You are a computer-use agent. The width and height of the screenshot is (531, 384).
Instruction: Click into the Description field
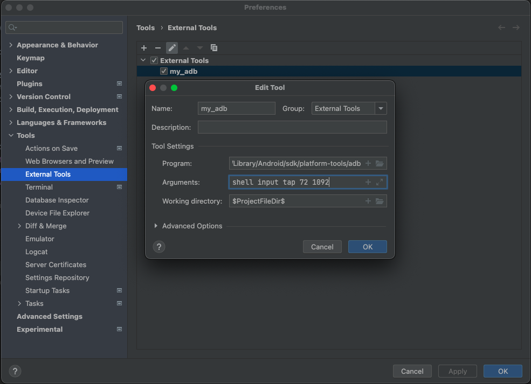coord(292,127)
